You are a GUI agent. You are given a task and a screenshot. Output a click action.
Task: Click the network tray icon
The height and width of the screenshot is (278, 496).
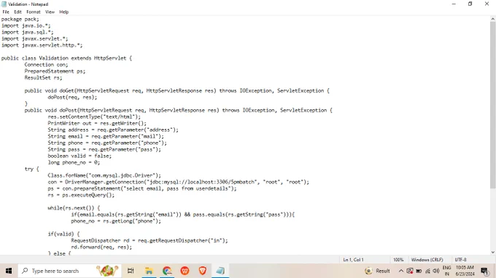427,271
